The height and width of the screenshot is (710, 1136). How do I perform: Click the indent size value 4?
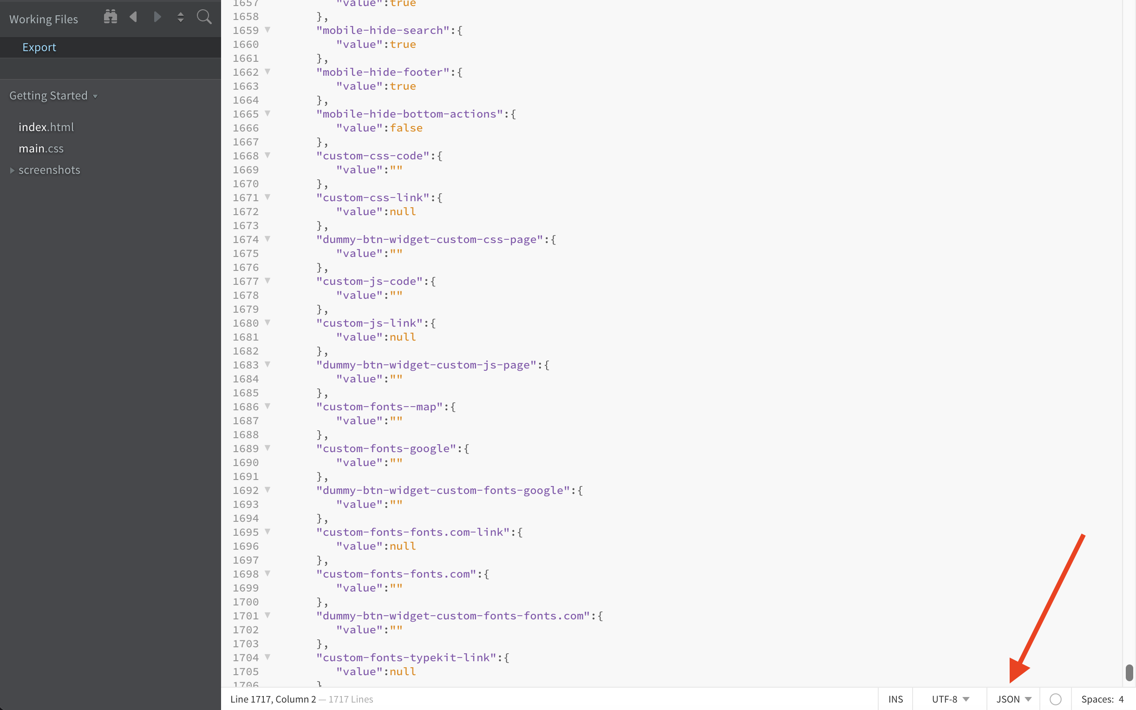click(x=1121, y=699)
